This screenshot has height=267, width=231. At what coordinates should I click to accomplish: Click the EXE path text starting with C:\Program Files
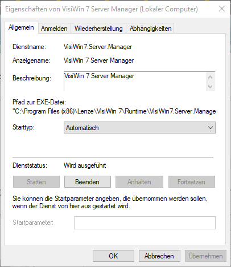click(114, 111)
